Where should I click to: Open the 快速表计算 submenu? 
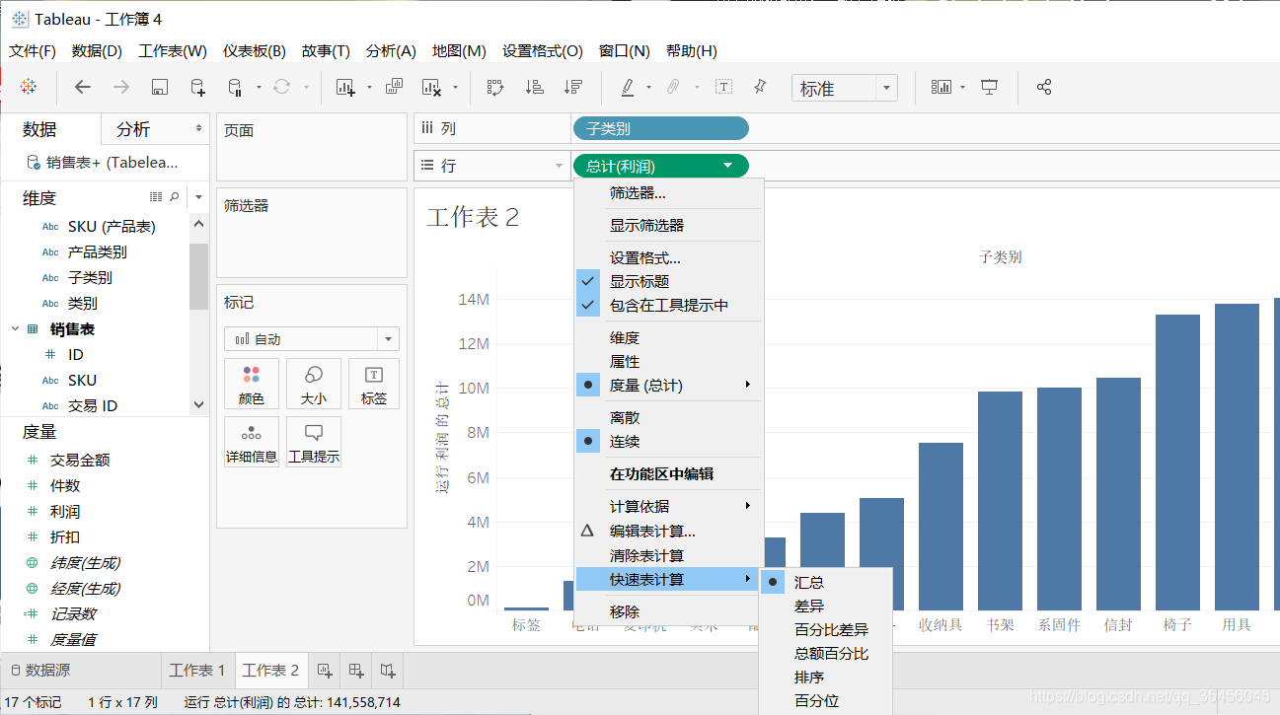point(668,579)
